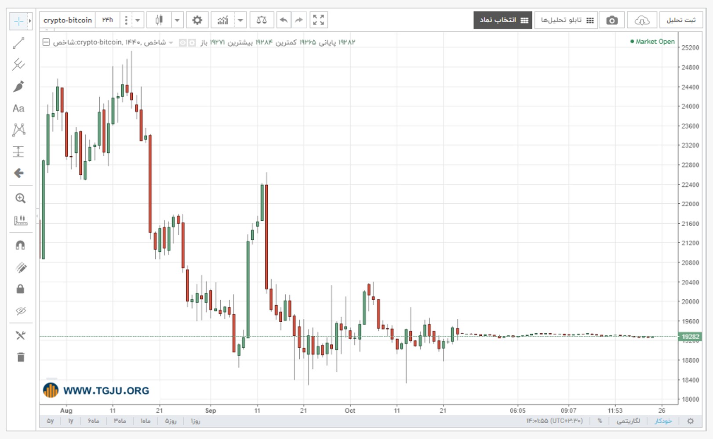This screenshot has width=713, height=439.
Task: Toggle the percent scale option
Action: [x=600, y=421]
